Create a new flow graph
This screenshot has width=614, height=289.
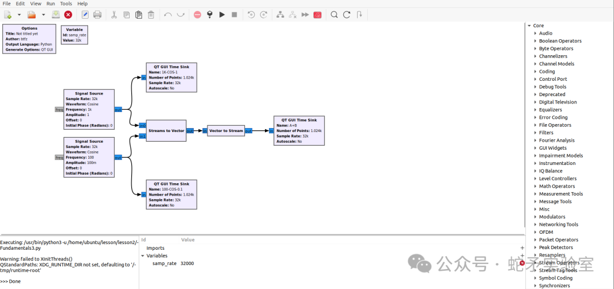pyautogui.click(x=7, y=15)
